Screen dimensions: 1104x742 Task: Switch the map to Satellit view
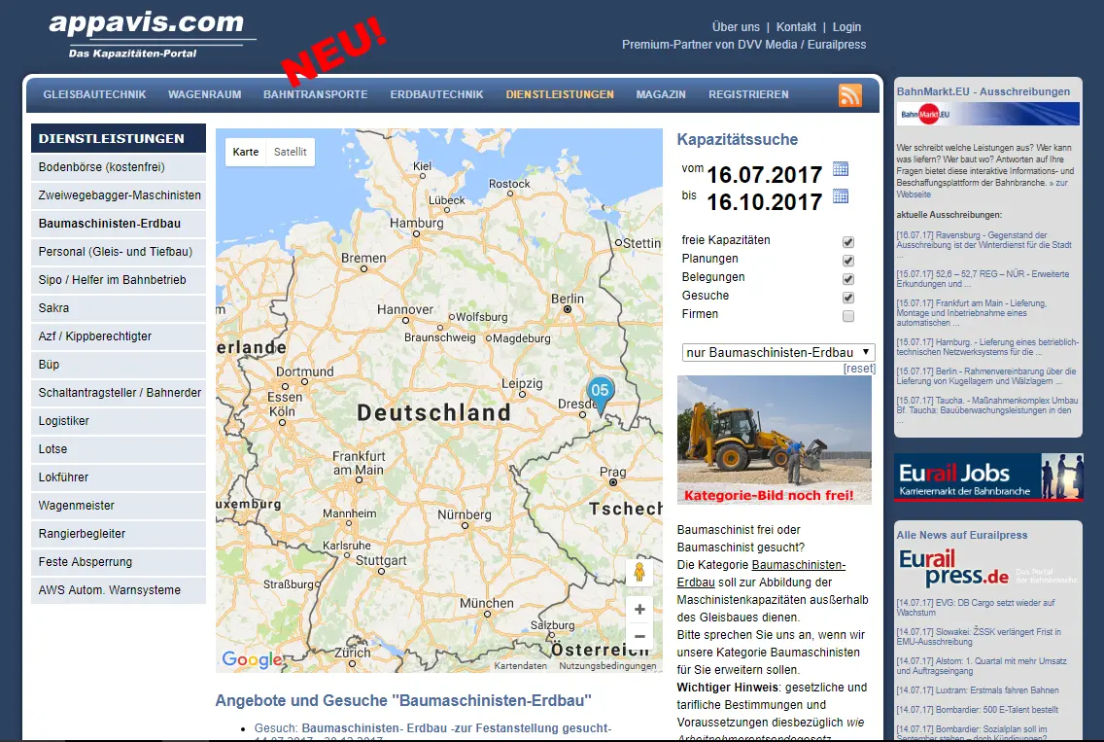[290, 153]
